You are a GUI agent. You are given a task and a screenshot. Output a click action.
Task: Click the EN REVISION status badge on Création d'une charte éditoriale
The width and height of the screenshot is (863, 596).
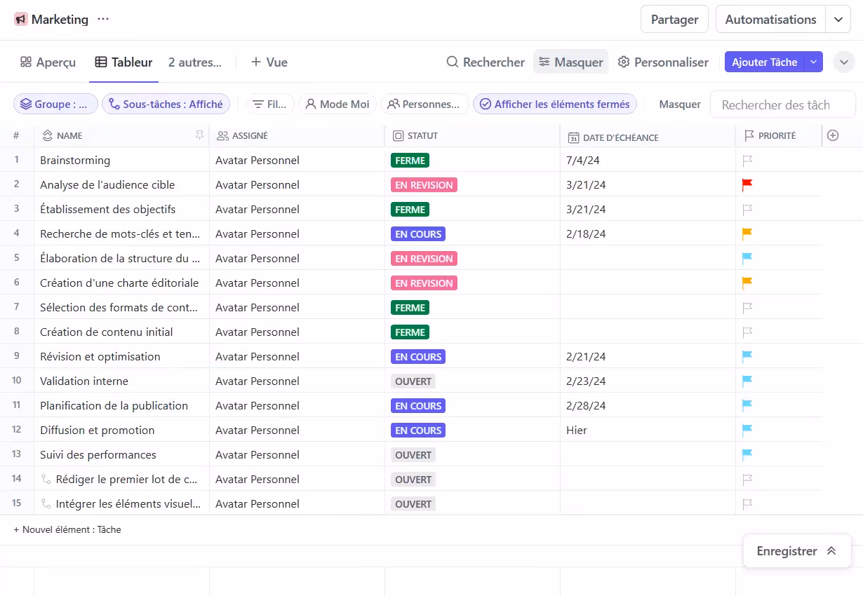424,283
